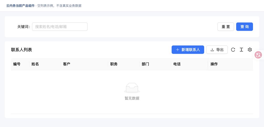Viewport: 264px width, 127px height.
Task: Click the 云内务当前产品组件 heading text
Action: (x=20, y=6)
